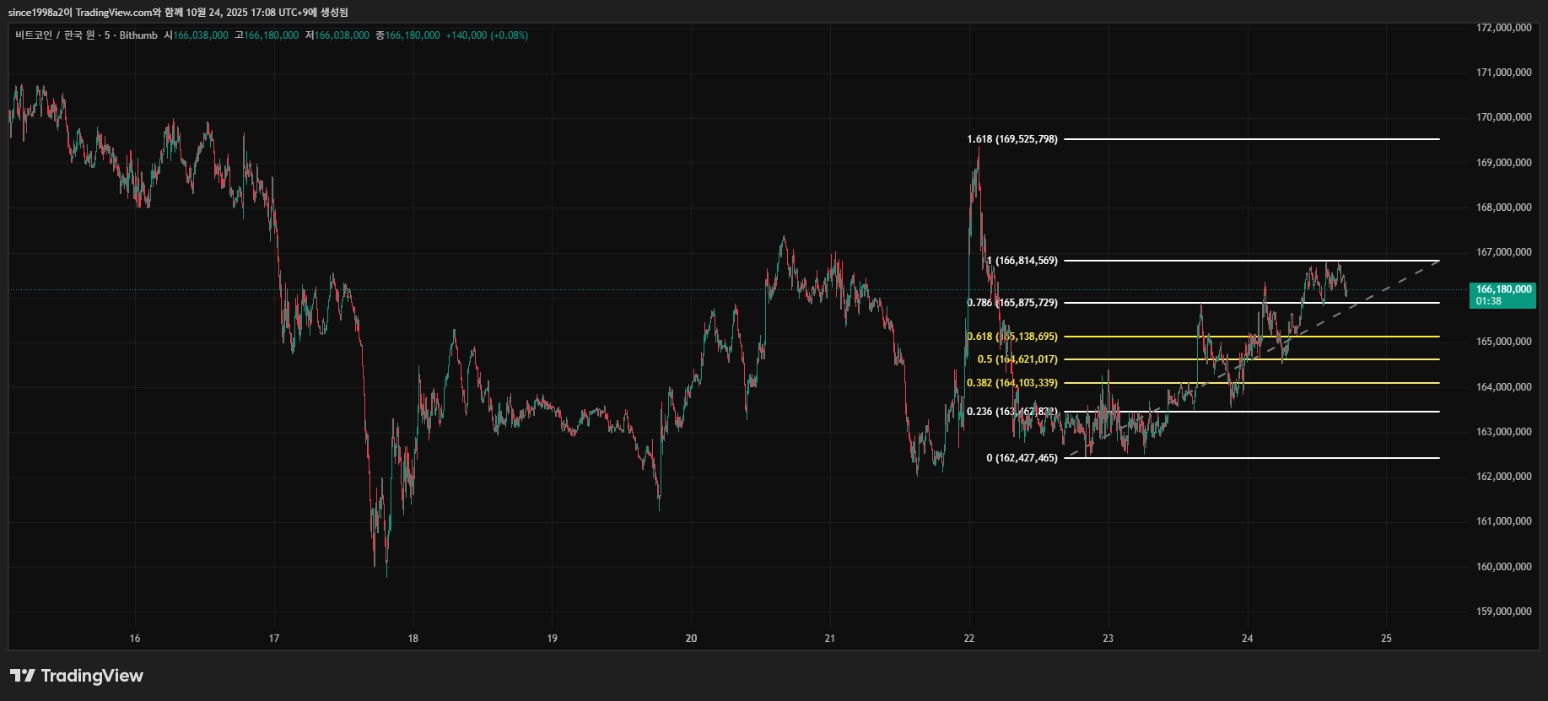
Task: Click the 161,000,000 price axis label
Action: [x=1504, y=521]
